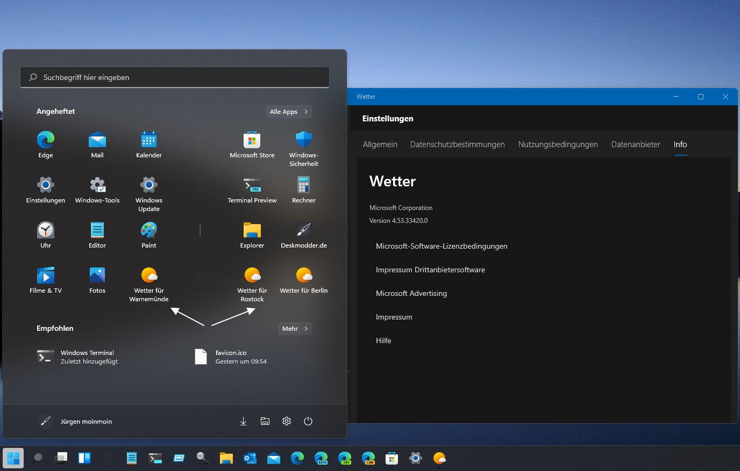Open Windows-Sicherheit from the pinned apps

(x=304, y=149)
